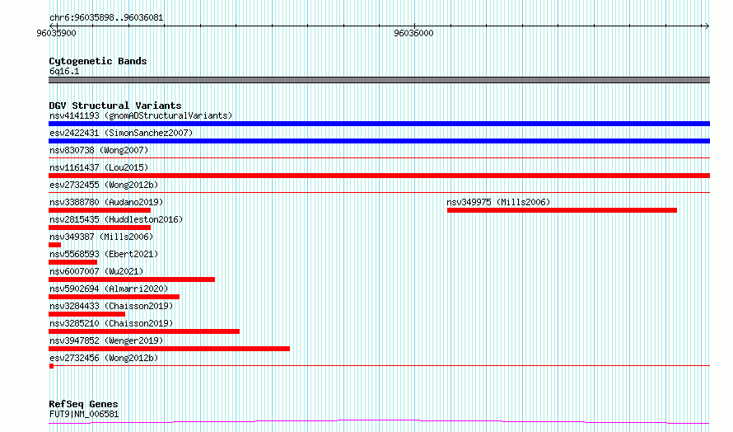This screenshot has width=733, height=432.
Task: Open nsv5902694 (Almarri2020) variant
Action: 109,289
